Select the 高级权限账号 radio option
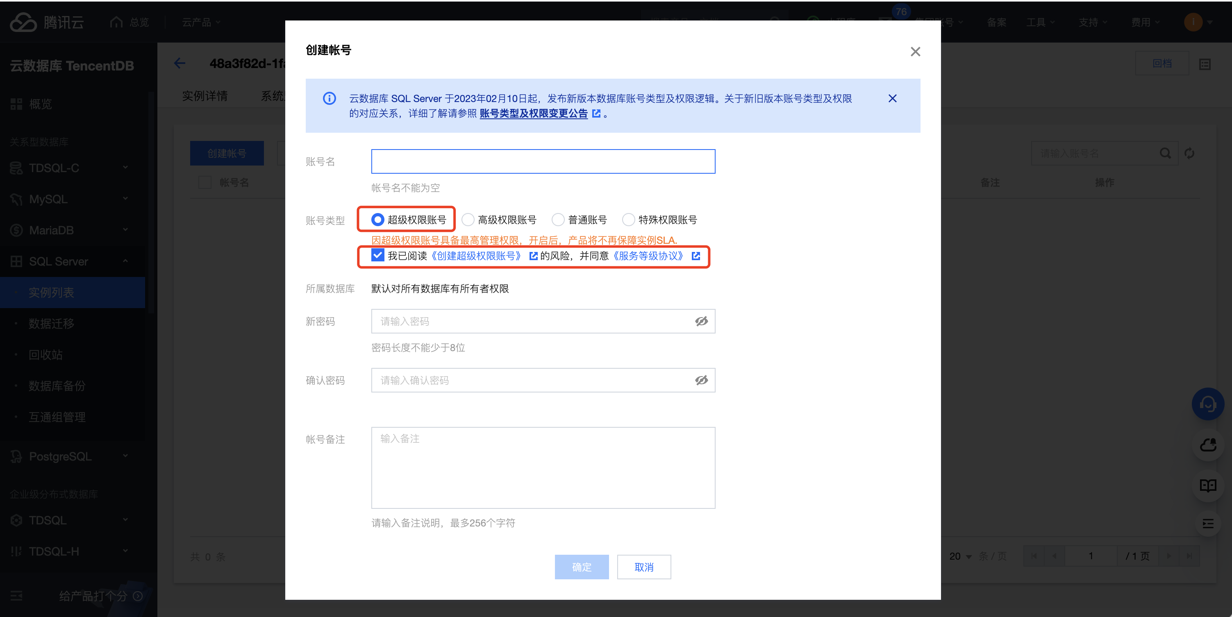Screen dimensions: 1232x617 (x=468, y=220)
